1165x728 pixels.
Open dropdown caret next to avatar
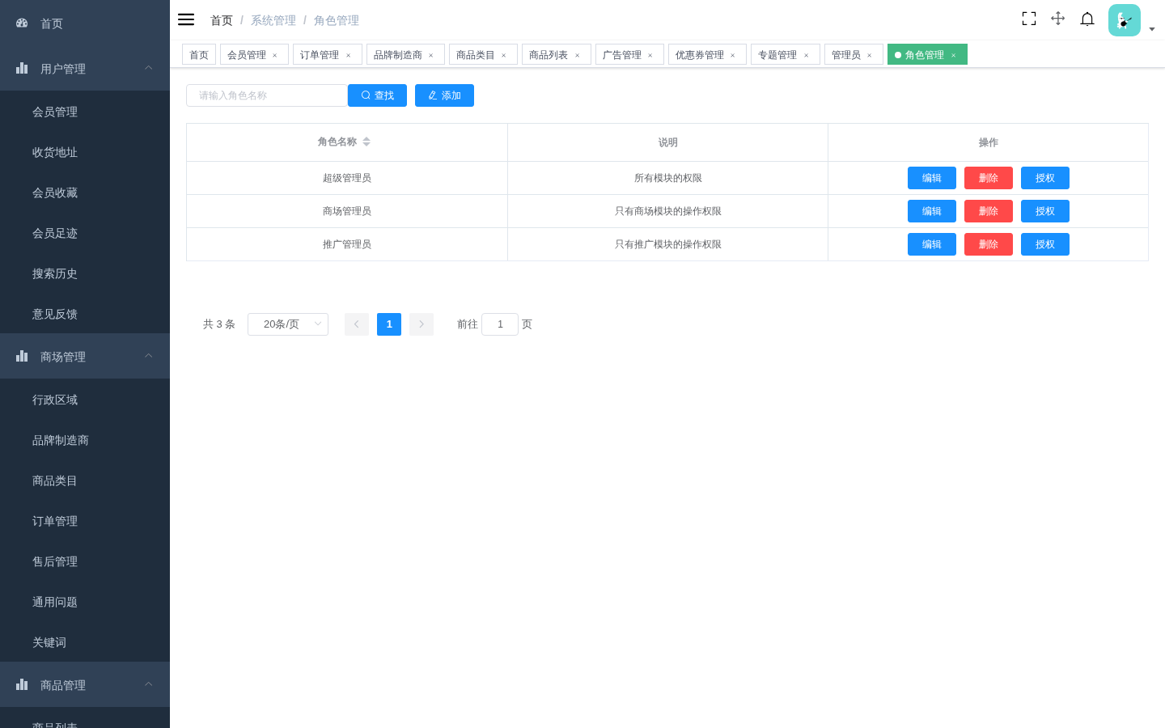tap(1152, 29)
